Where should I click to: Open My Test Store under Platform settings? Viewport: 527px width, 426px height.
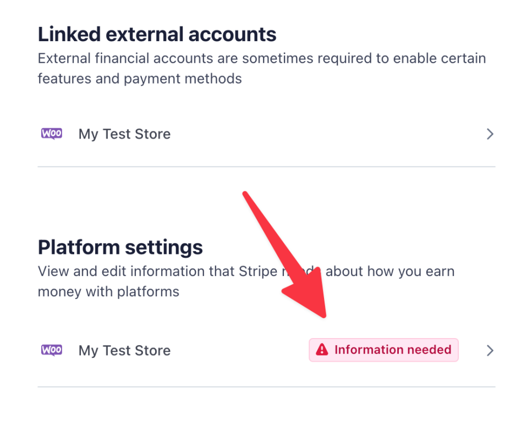124,351
